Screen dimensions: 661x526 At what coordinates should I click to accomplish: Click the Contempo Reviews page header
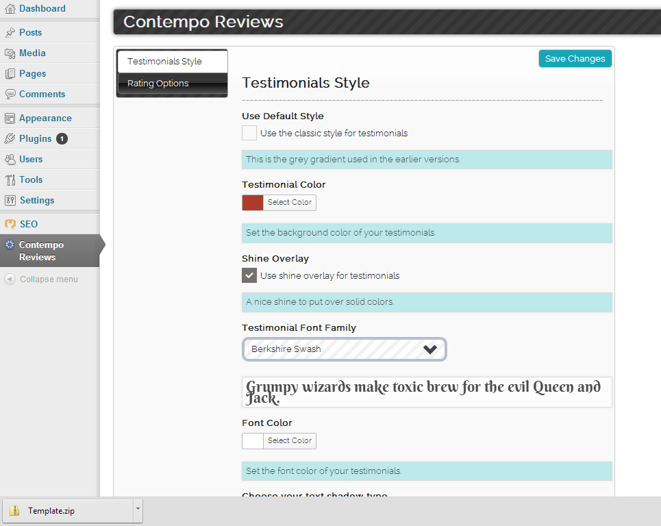[x=203, y=22]
